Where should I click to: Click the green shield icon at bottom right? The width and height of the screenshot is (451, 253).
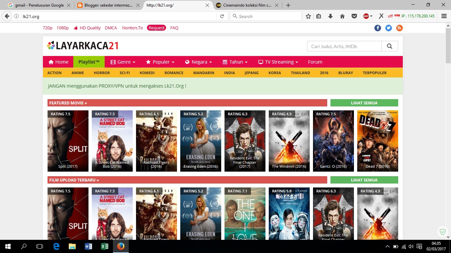[442, 232]
